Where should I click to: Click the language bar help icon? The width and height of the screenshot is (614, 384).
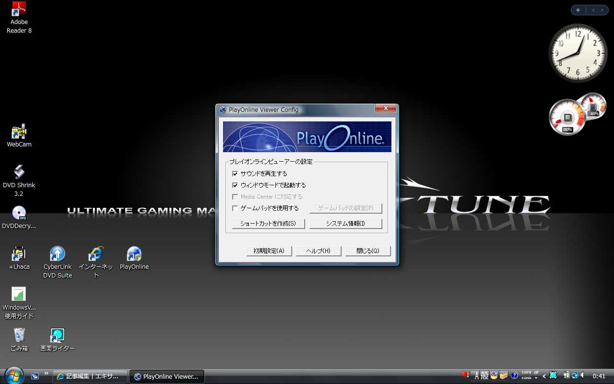(x=514, y=375)
